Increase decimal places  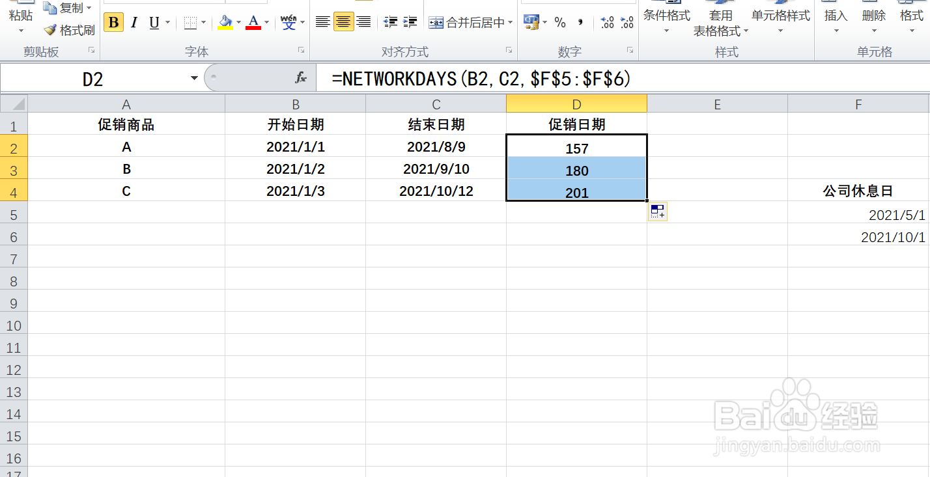pyautogui.click(x=608, y=23)
